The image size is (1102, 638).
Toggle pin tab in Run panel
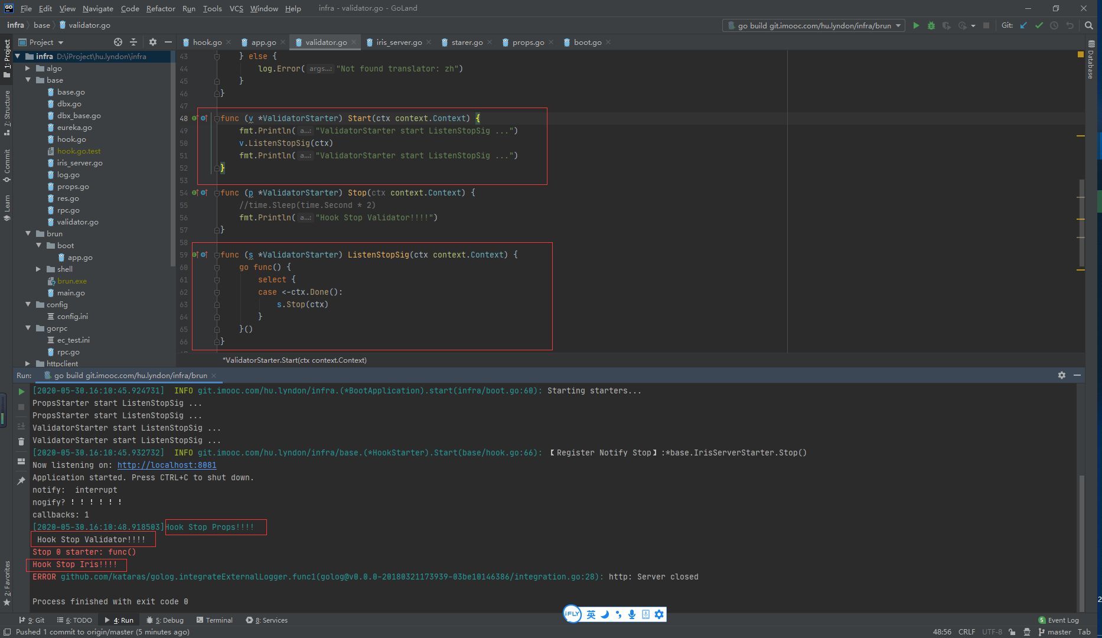pyautogui.click(x=21, y=481)
